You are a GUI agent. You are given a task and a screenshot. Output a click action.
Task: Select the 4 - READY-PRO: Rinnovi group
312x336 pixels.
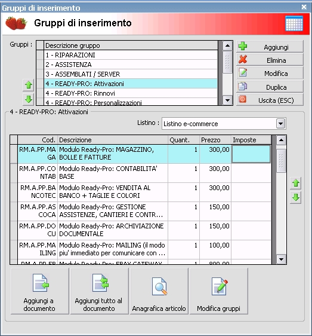pos(131,93)
